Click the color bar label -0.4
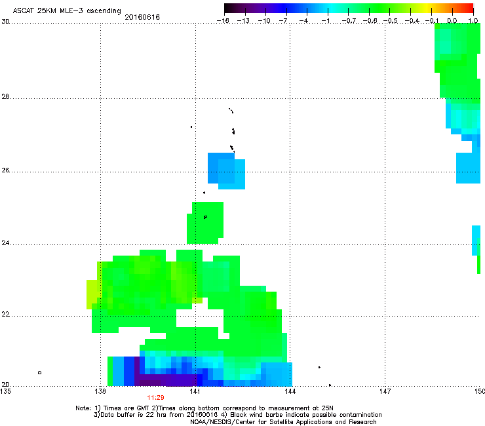485x426 pixels. (x=412, y=21)
